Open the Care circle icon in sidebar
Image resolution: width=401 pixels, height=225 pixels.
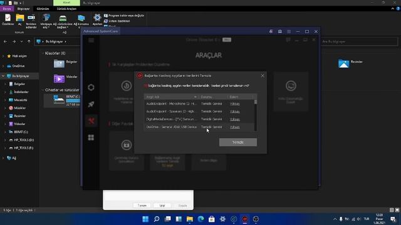tap(91, 87)
